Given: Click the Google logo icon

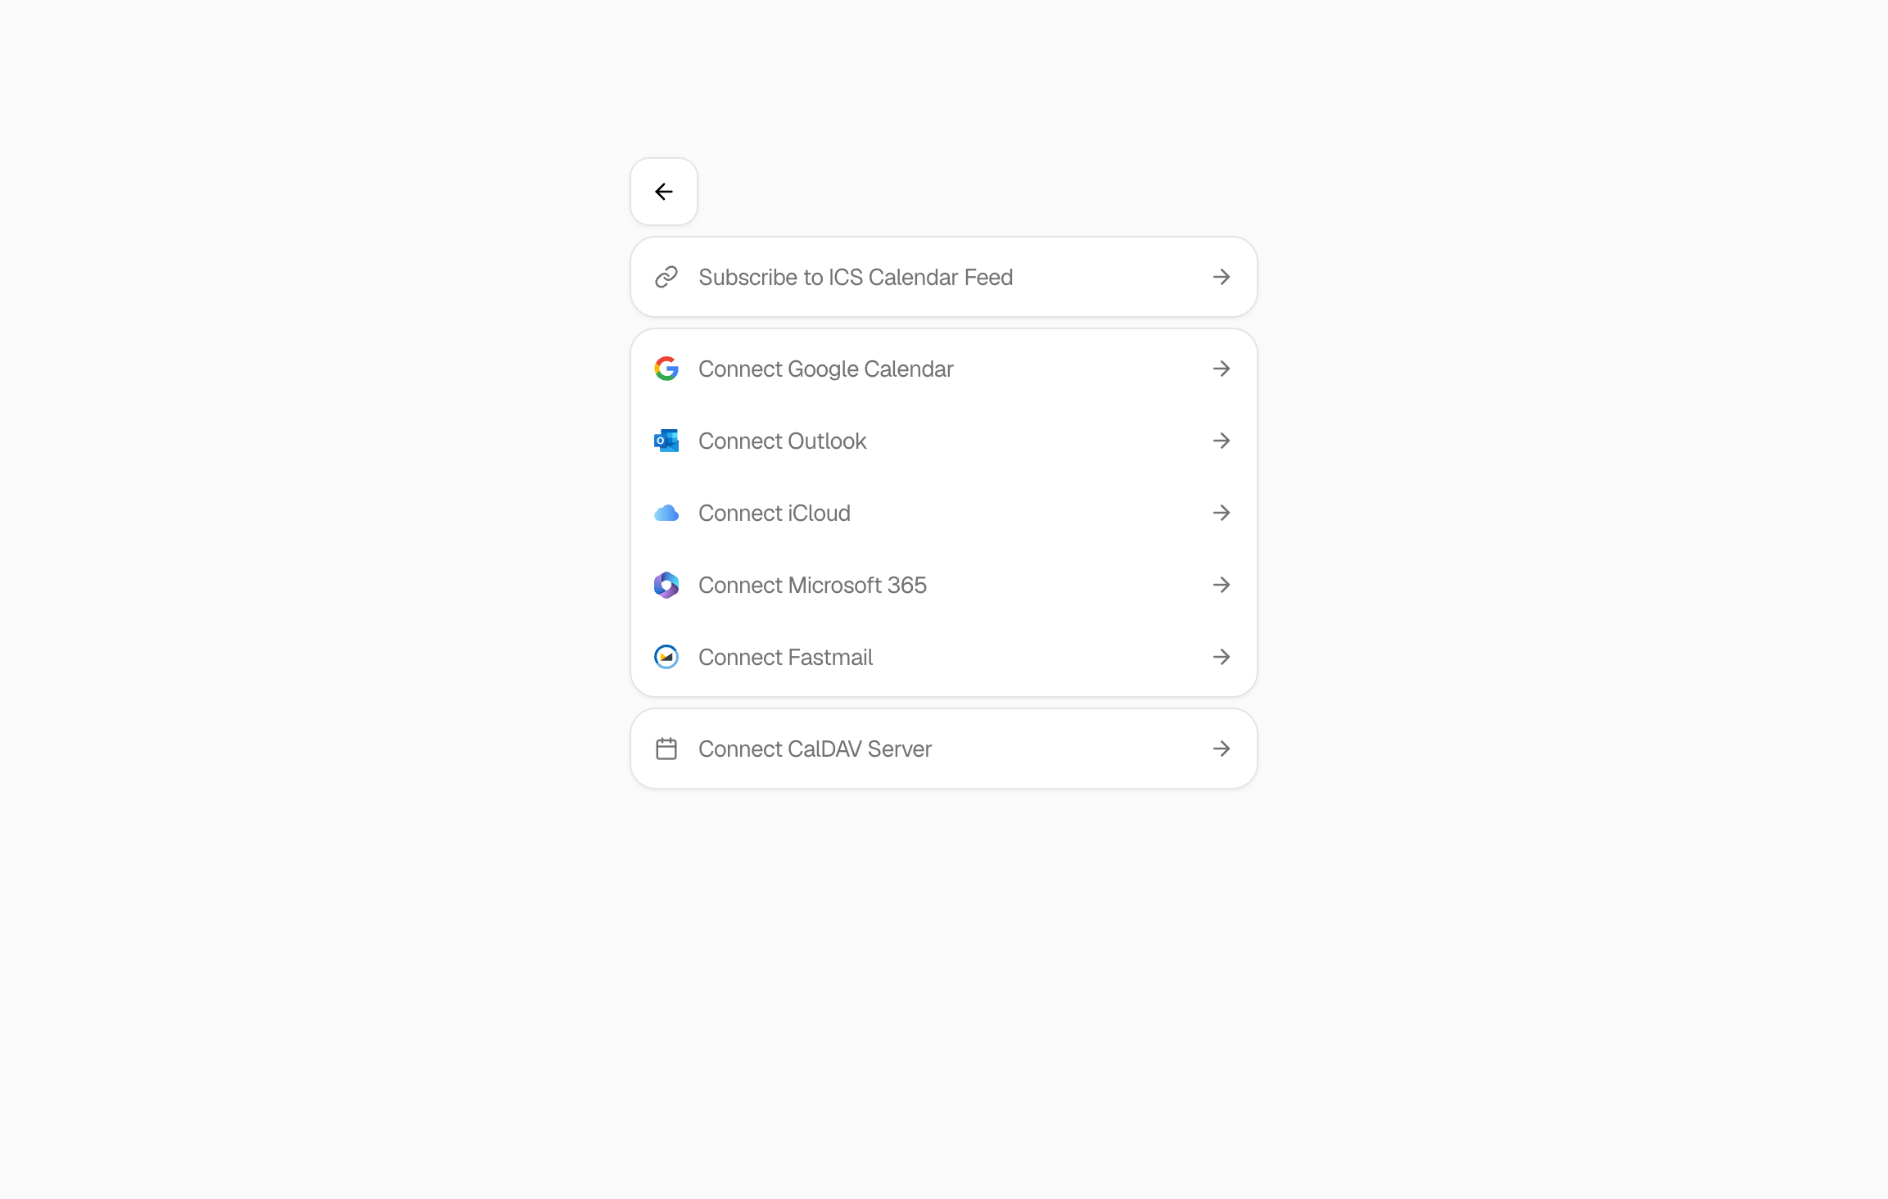Looking at the screenshot, I should (666, 369).
